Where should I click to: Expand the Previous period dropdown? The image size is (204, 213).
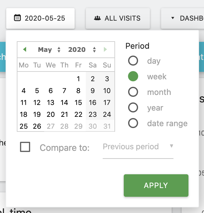[x=138, y=147]
